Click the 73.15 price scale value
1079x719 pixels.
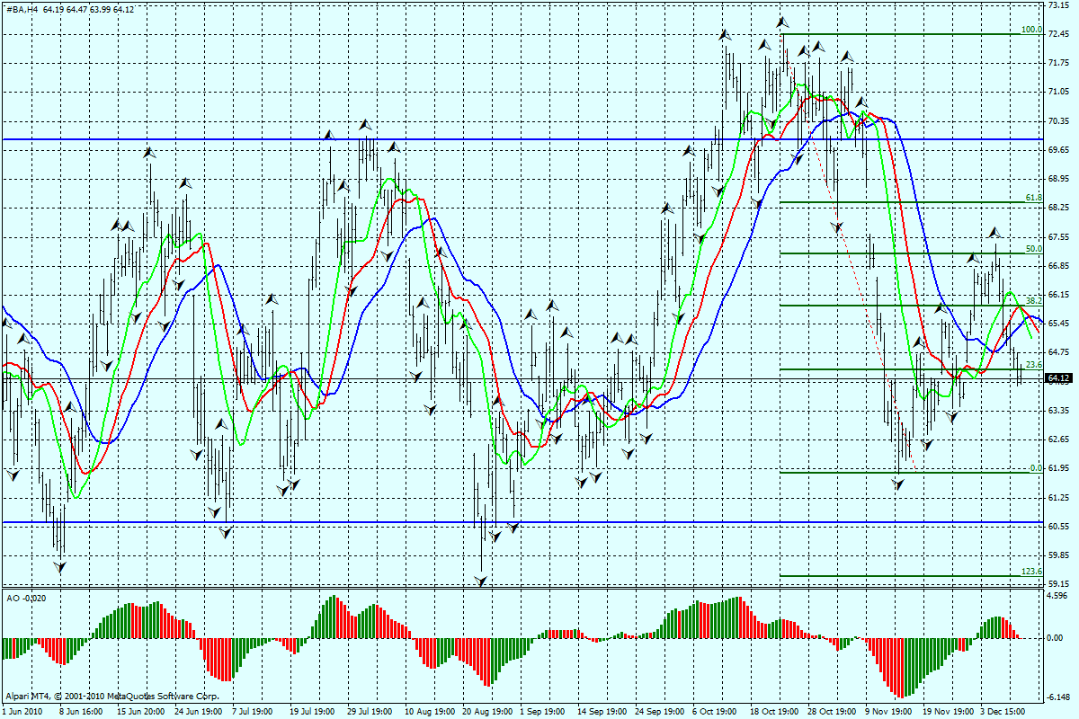[x=1059, y=4]
